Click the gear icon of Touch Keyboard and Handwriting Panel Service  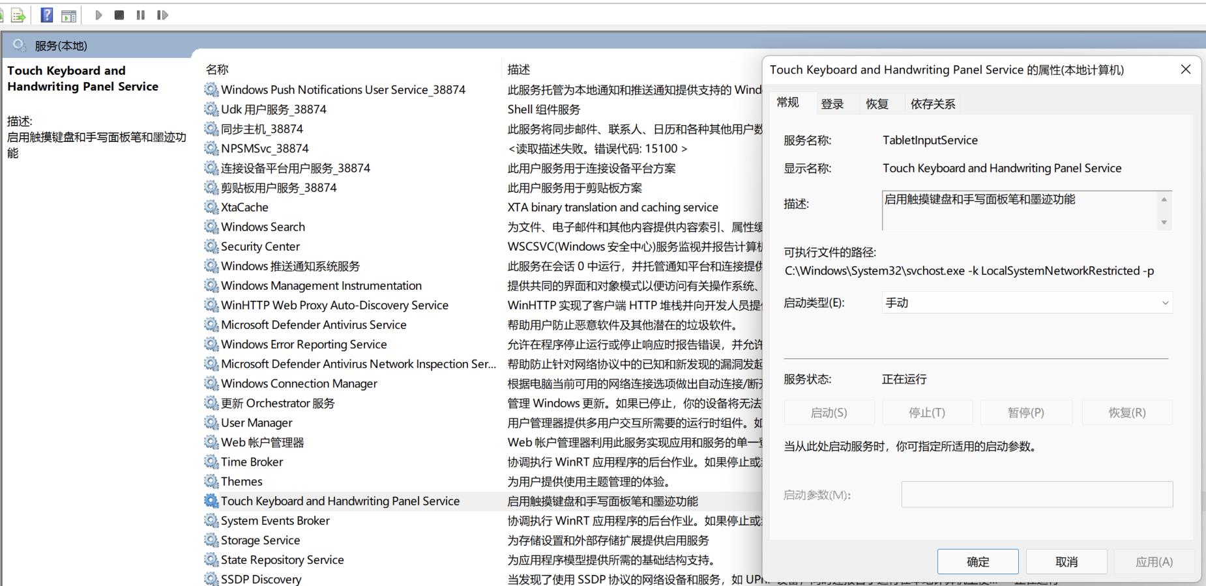[x=211, y=500]
